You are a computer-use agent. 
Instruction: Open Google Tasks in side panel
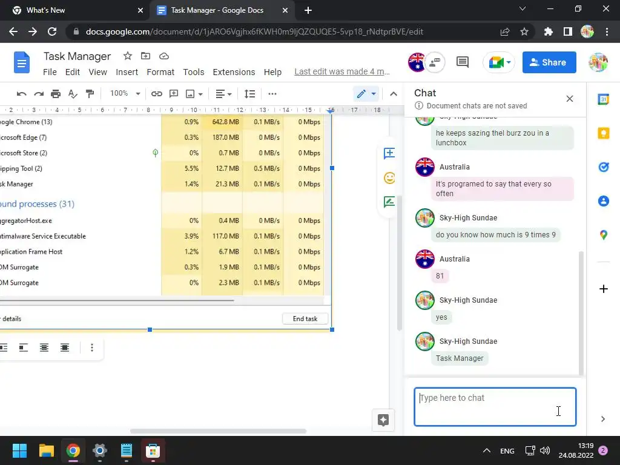604,167
